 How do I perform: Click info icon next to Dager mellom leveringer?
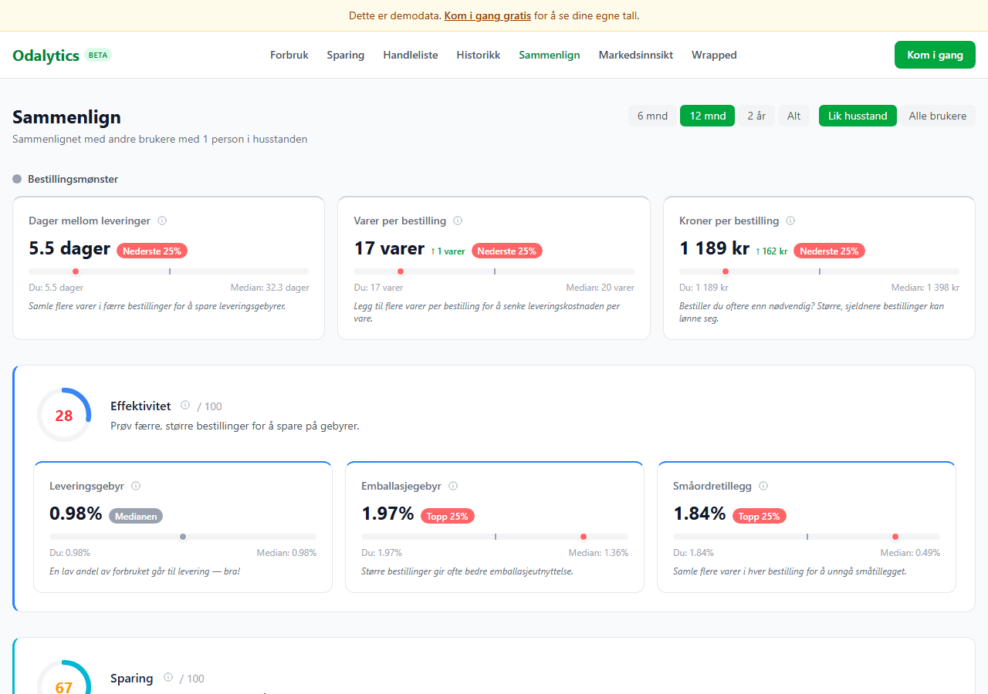[162, 221]
